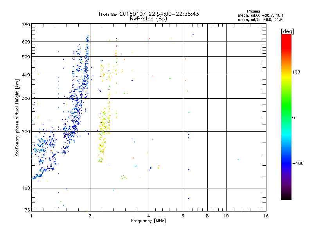This screenshot has width=313, height=235.
Task: Click the x-axis '4' tick label
Action: pos(149,216)
